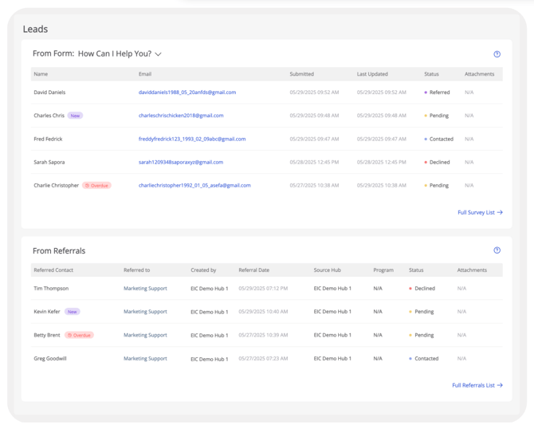Click David Daniels' email address link
Screen dimensions: 534x429
click(187, 92)
